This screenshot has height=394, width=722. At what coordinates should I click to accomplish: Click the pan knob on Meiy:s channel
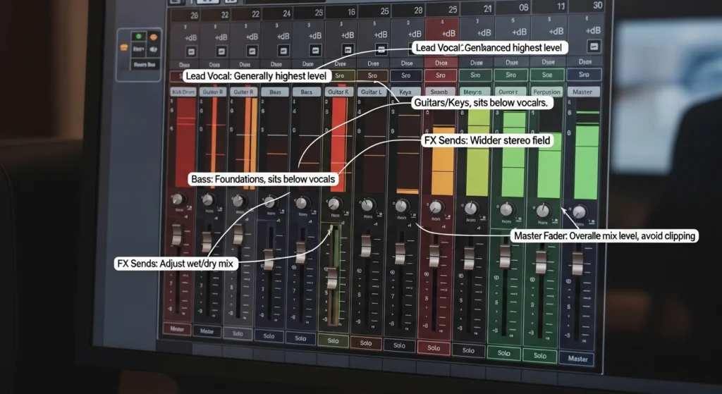click(x=470, y=208)
